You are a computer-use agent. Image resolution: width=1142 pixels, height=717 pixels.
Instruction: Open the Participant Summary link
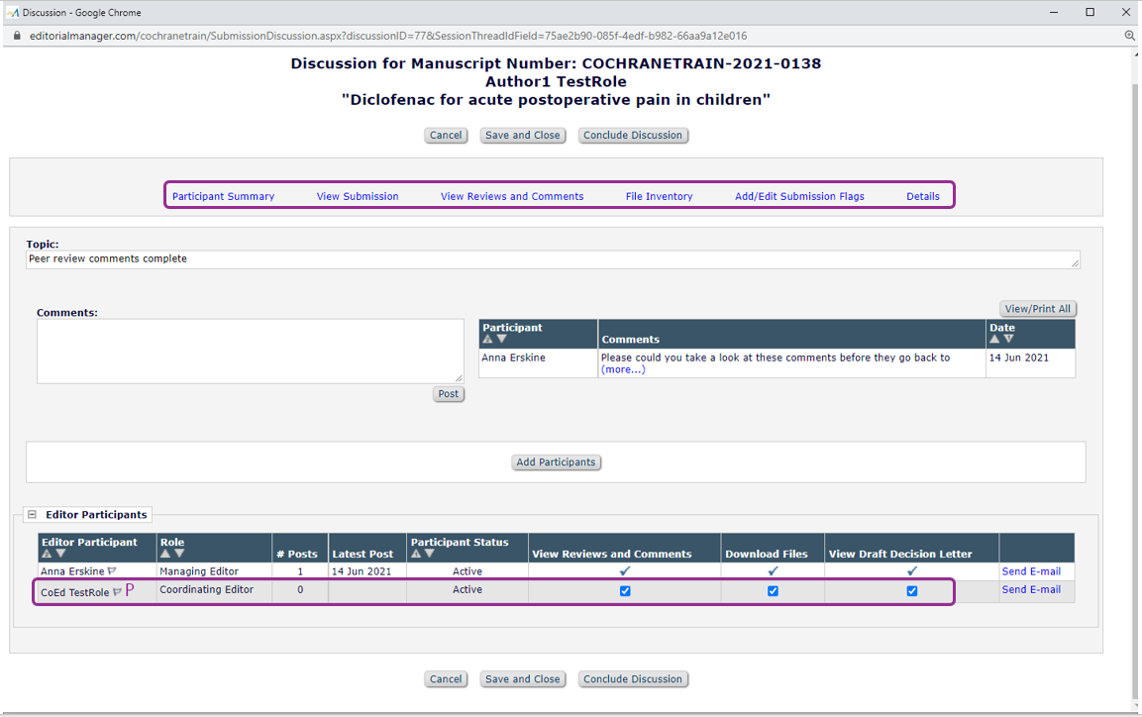pos(223,196)
